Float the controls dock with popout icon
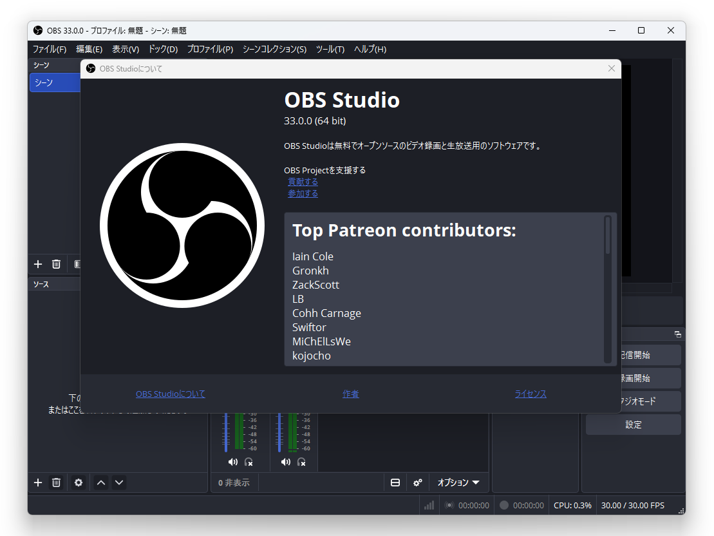714x536 pixels. click(677, 334)
